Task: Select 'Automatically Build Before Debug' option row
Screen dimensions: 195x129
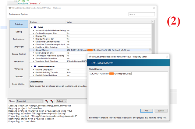Action: (90, 30)
